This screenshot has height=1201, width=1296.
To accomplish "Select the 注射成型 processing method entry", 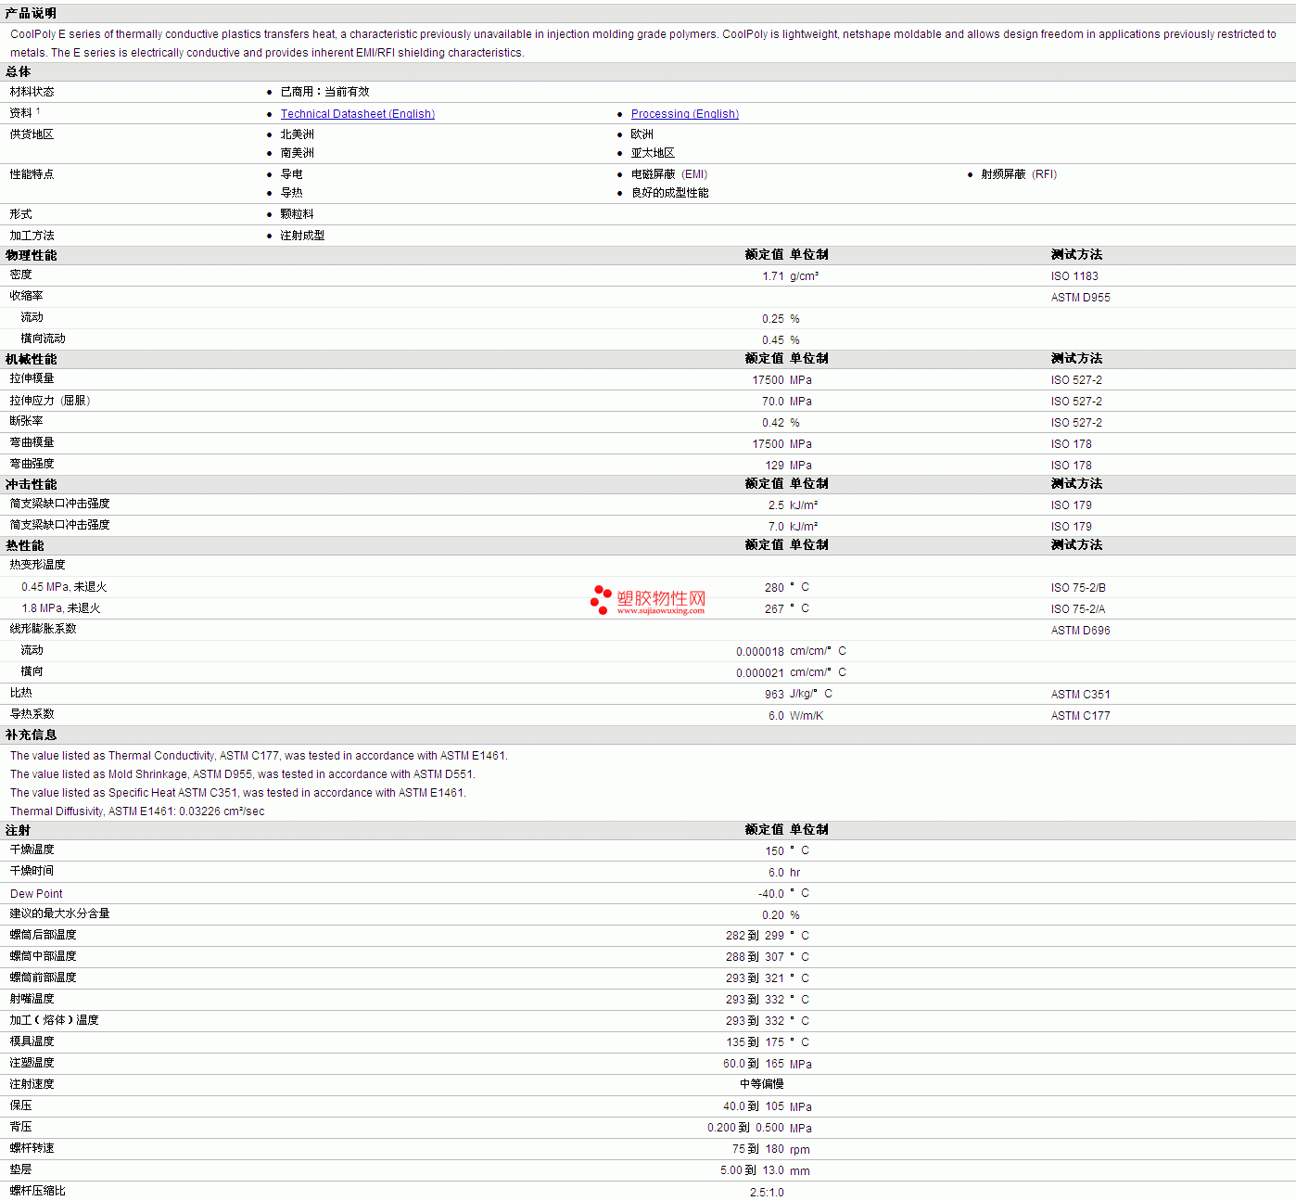I will (x=303, y=236).
